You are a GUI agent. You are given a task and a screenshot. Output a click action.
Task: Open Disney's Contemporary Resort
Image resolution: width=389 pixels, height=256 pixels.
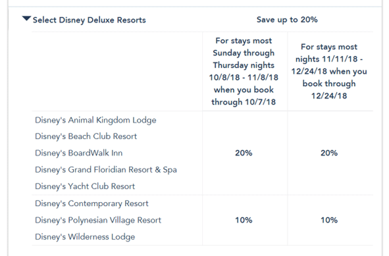click(x=91, y=203)
